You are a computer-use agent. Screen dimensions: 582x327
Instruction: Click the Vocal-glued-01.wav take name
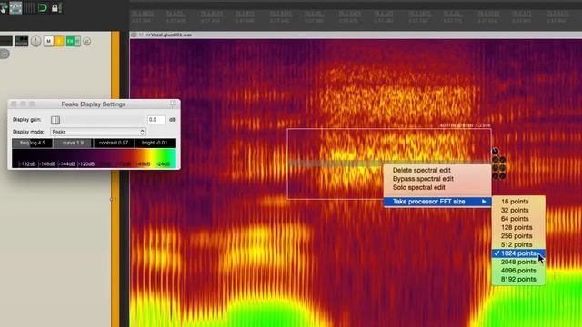click(x=169, y=35)
